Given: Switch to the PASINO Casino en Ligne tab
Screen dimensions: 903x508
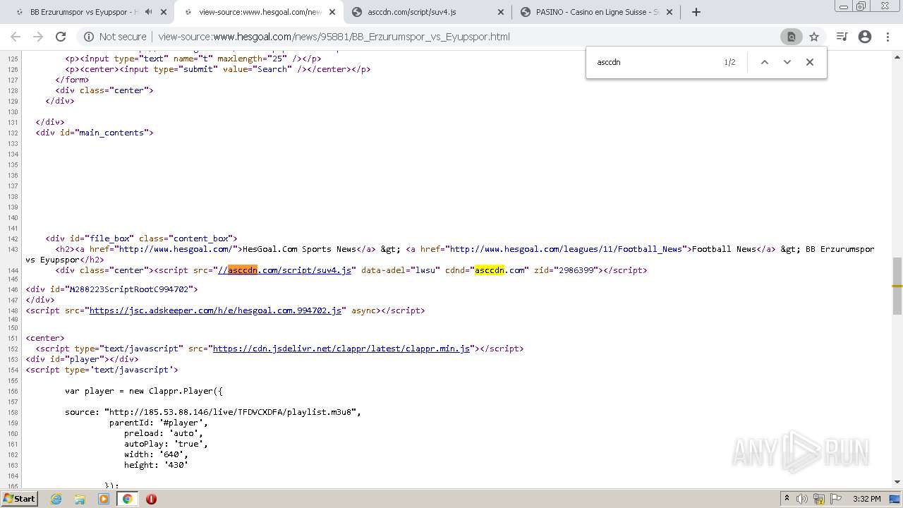Looking at the screenshot, I should pos(597,12).
